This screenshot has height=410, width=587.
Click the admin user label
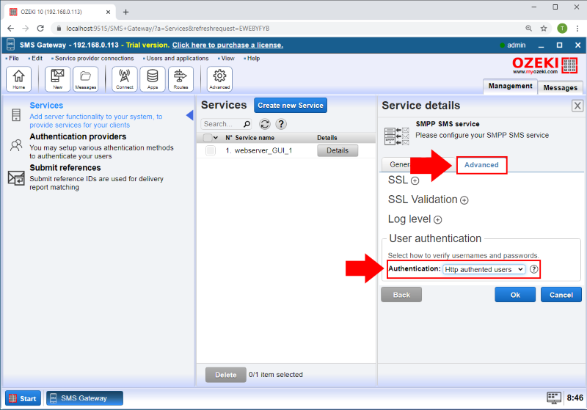tap(516, 45)
